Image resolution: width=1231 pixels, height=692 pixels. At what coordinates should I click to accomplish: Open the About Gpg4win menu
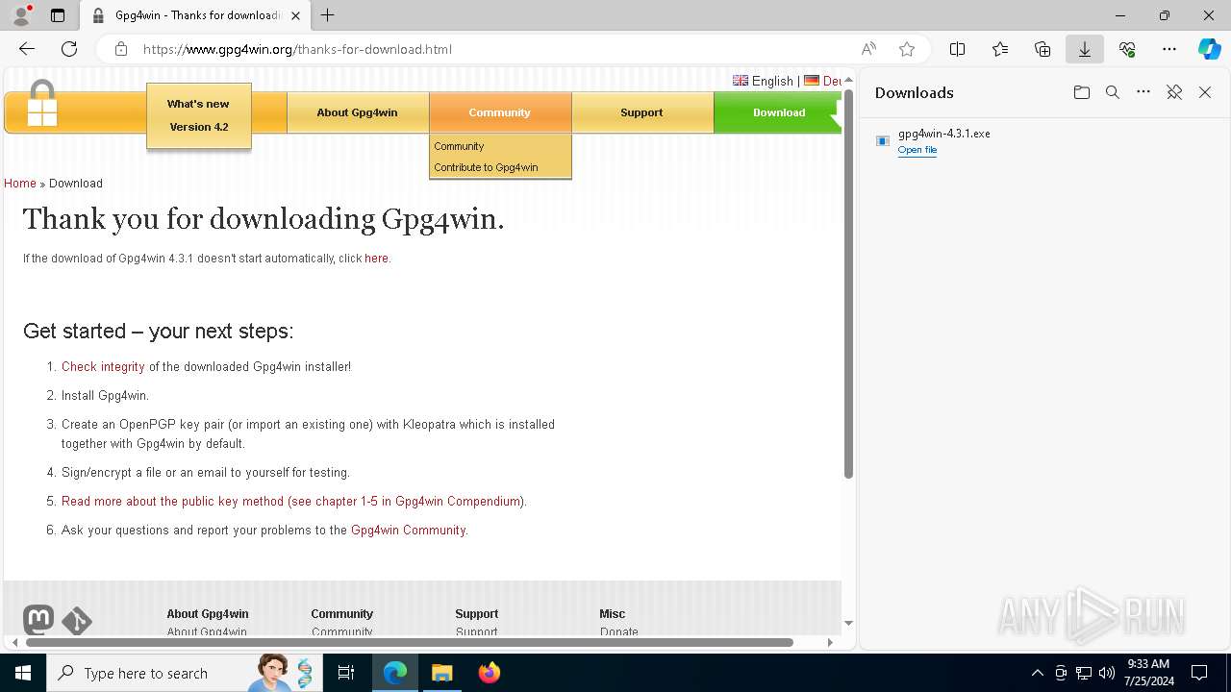pos(357,112)
